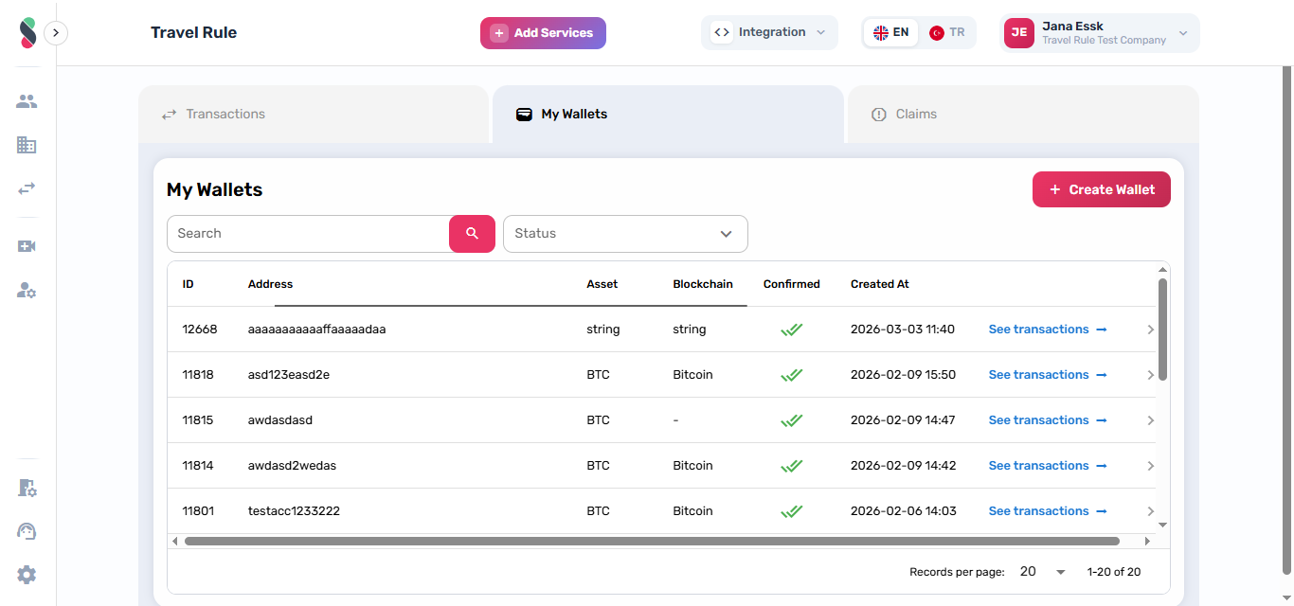Switch language to EN
This screenshot has height=606, width=1294.
point(890,32)
